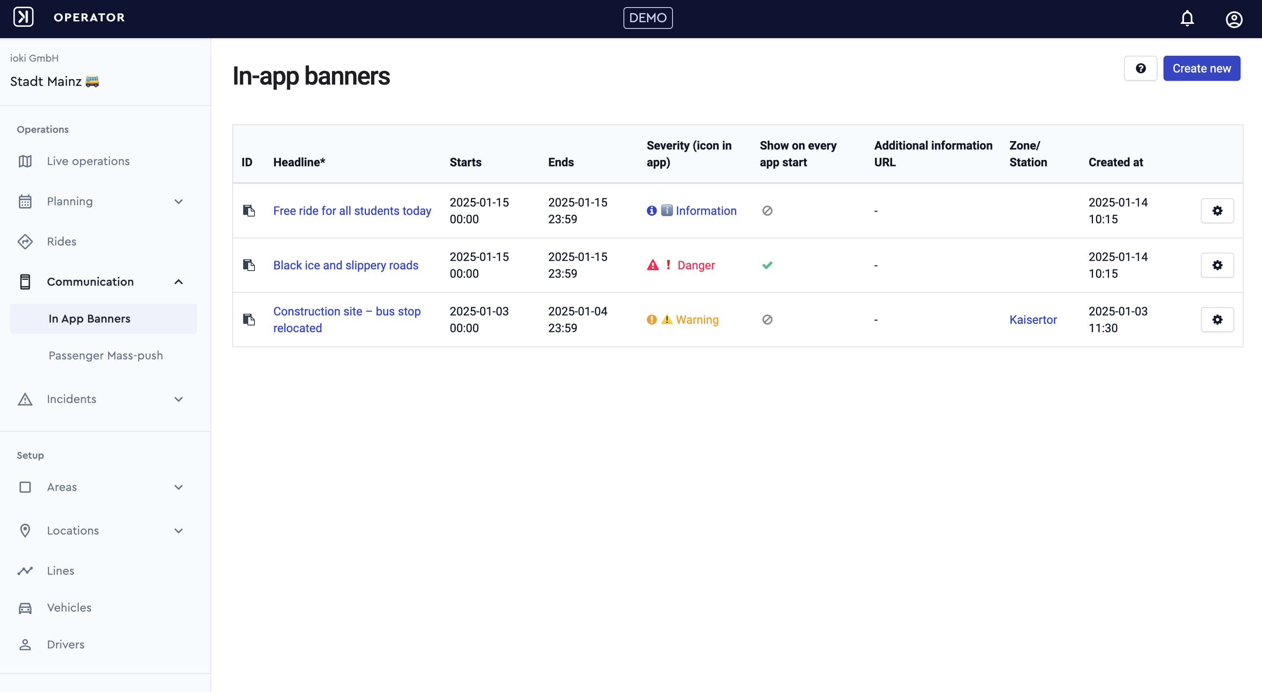Click the Danger severity label
This screenshot has height=692, width=1262.
(696, 265)
